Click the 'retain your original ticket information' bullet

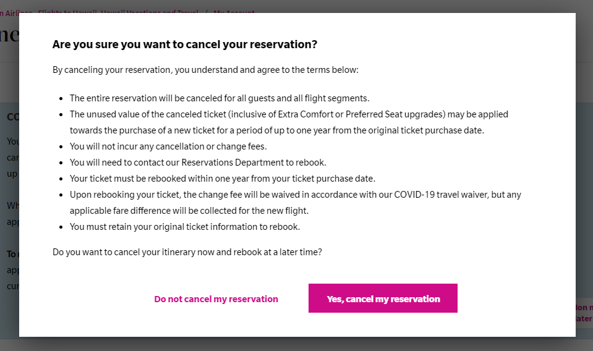pyautogui.click(x=184, y=227)
